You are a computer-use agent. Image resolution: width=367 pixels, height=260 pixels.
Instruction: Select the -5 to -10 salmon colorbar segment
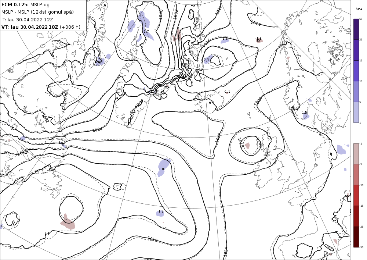tap(356, 174)
